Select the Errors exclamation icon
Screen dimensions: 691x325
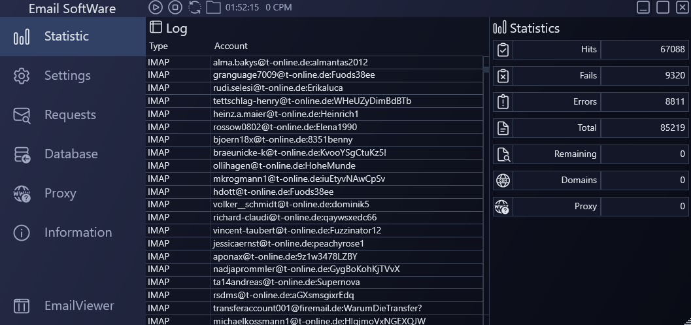(503, 102)
